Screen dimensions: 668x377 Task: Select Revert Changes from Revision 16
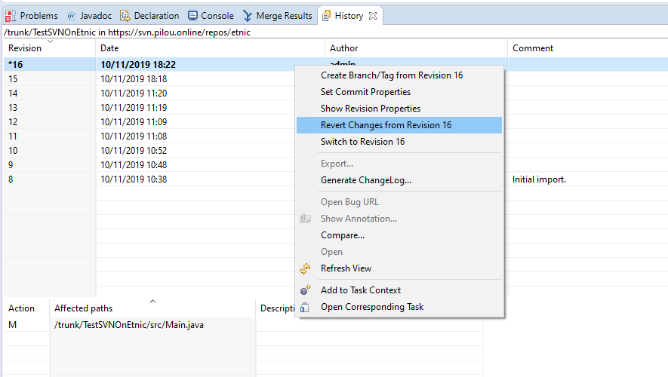click(x=386, y=125)
